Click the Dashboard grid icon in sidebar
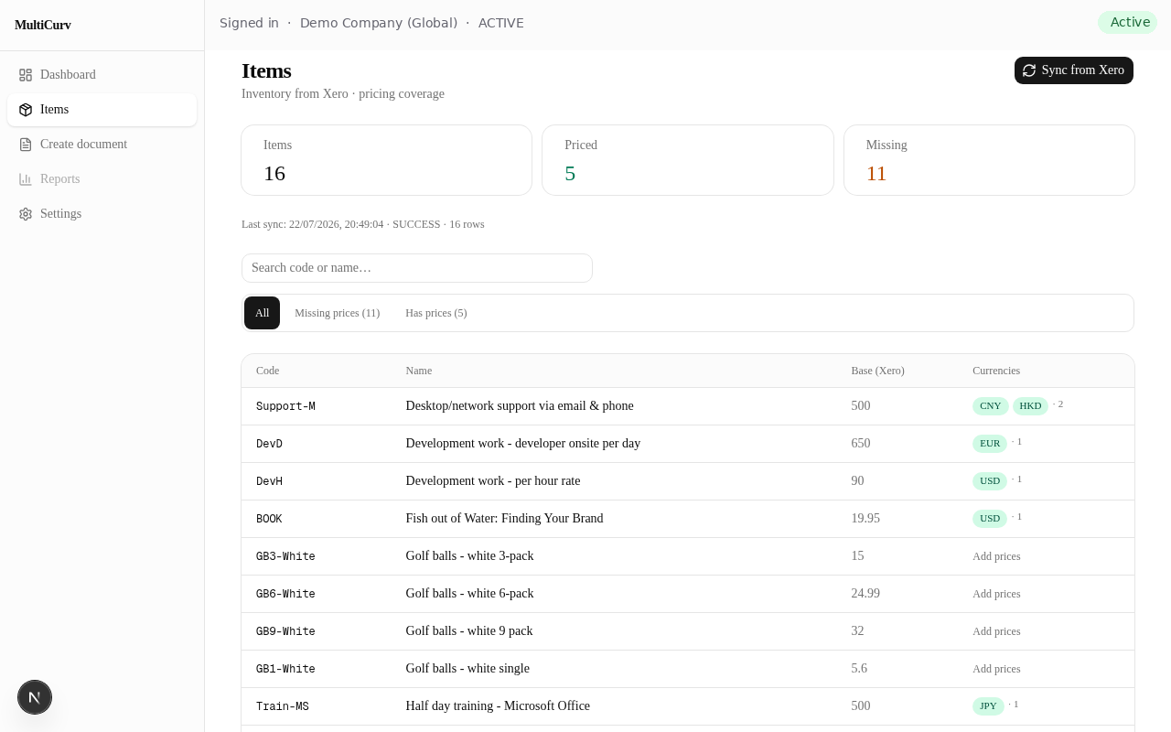This screenshot has height=732, width=1171. coord(26,75)
